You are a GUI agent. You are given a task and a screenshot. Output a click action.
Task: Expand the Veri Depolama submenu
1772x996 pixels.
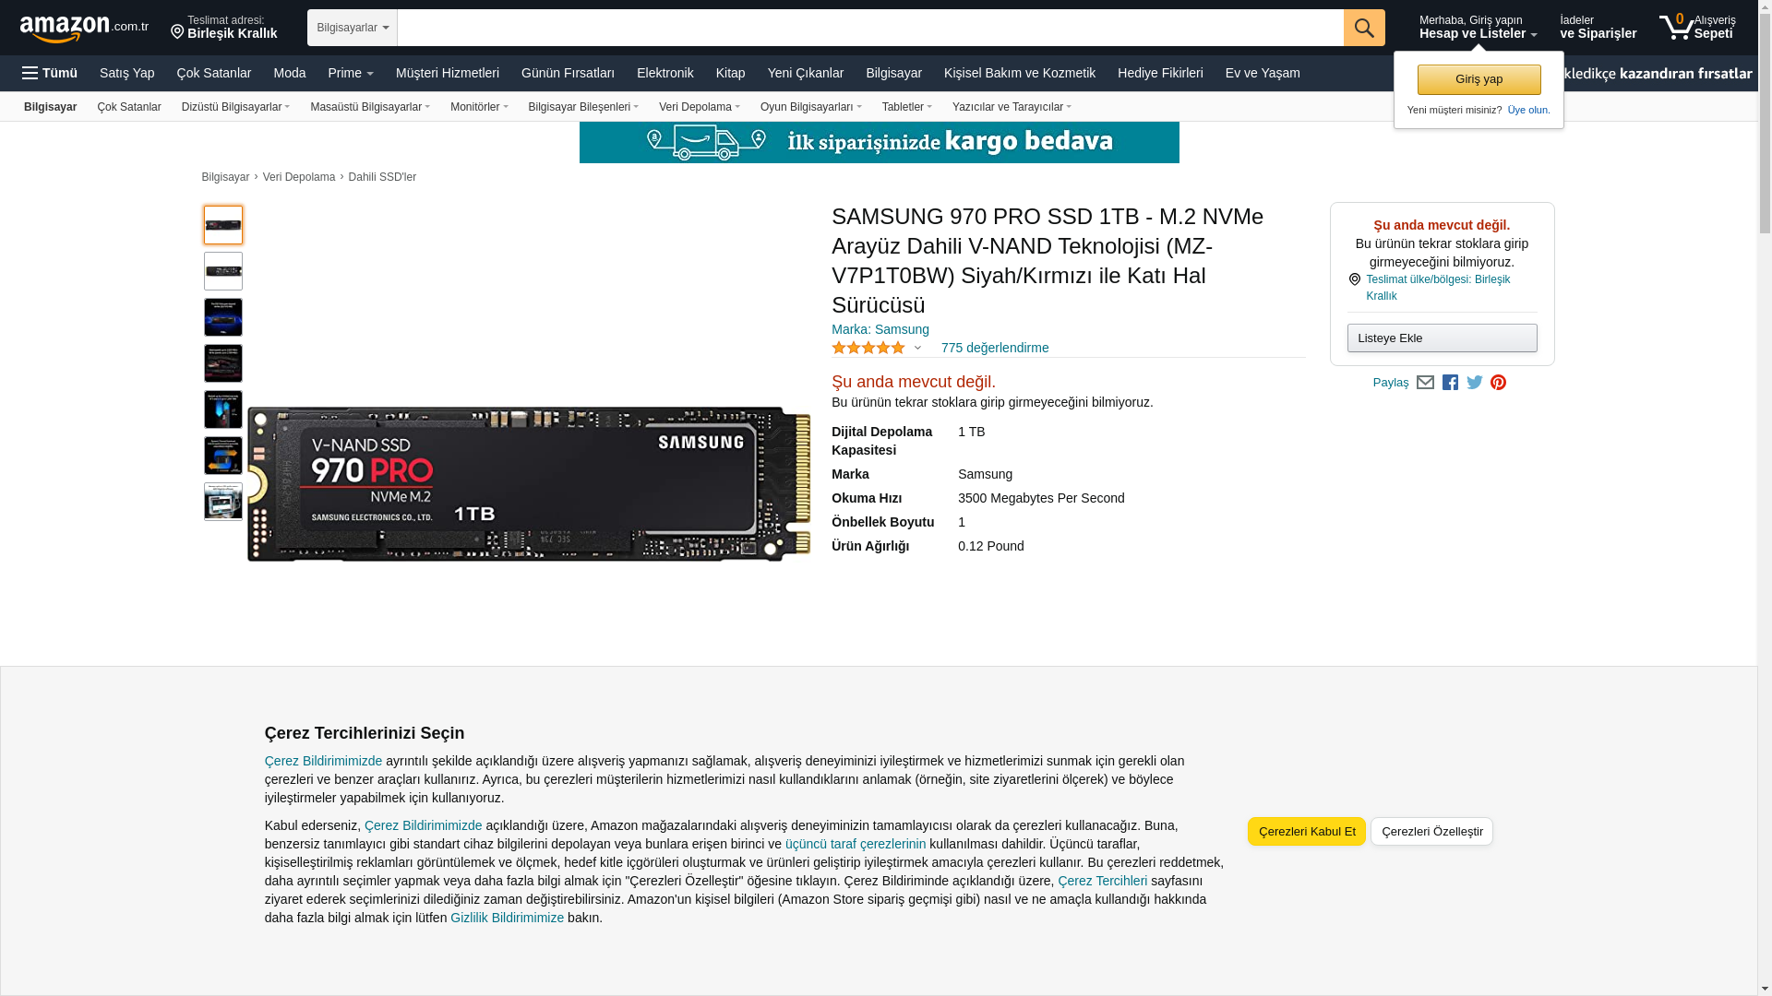tap(699, 107)
